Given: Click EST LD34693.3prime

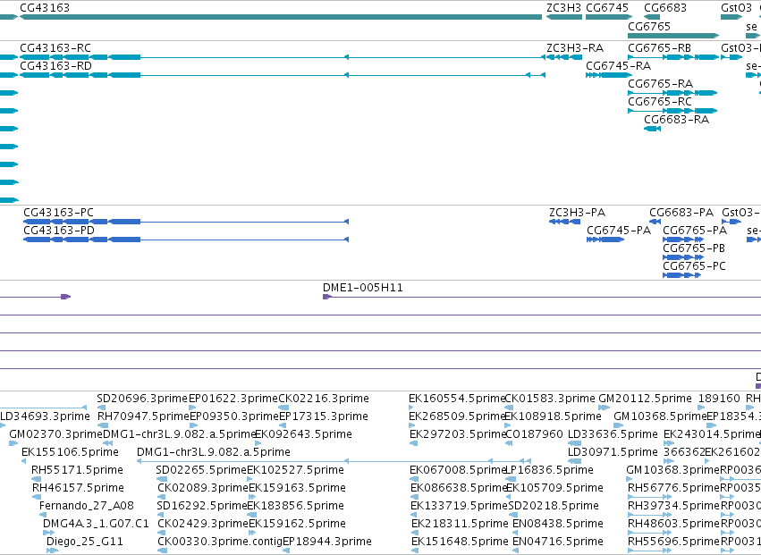Looking at the screenshot, I should [x=45, y=416].
